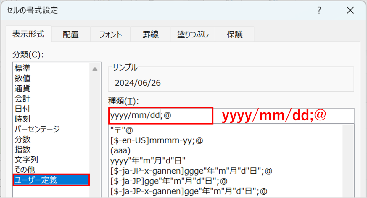Select the 日付 category

[22, 109]
